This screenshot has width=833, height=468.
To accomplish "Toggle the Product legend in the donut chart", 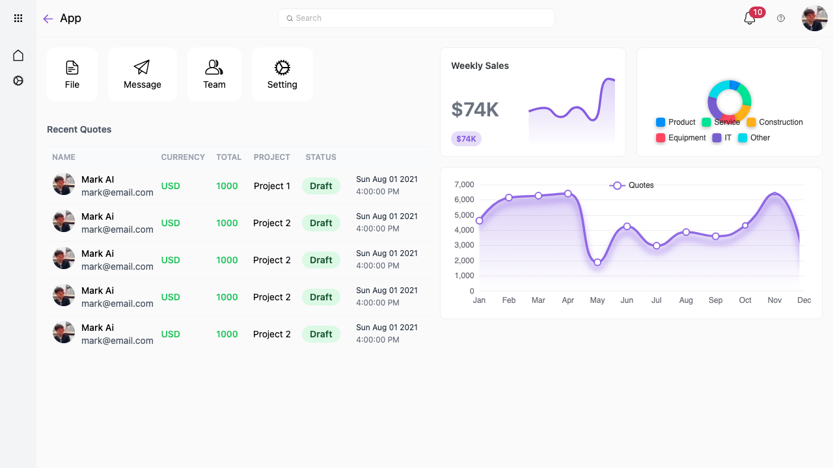I will pyautogui.click(x=676, y=122).
